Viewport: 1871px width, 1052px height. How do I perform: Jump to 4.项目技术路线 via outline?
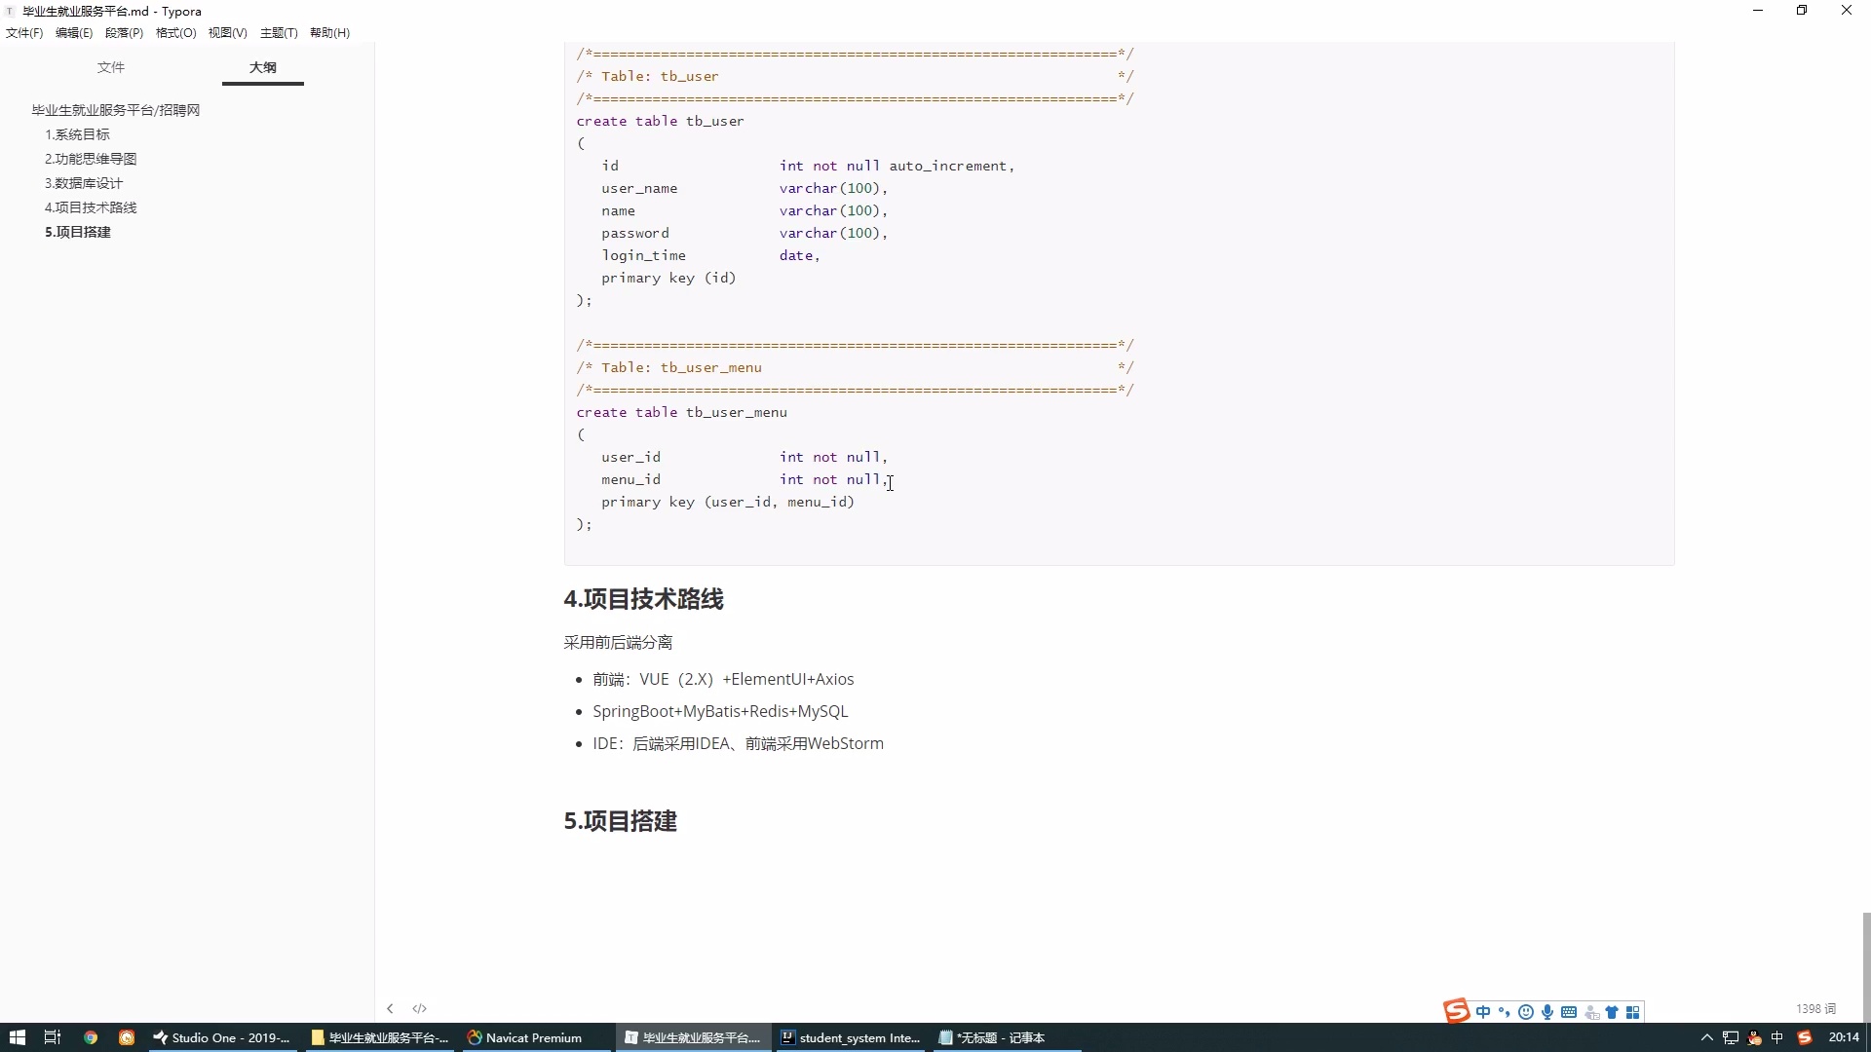click(x=91, y=207)
